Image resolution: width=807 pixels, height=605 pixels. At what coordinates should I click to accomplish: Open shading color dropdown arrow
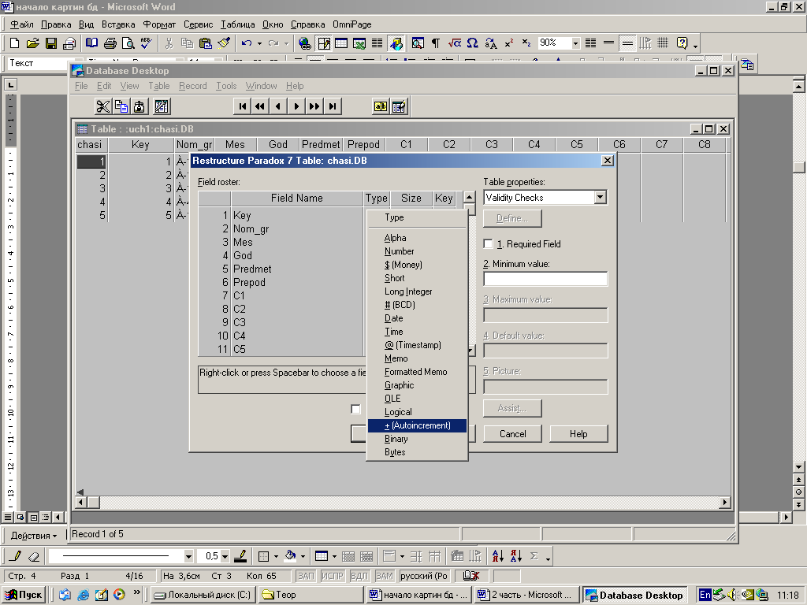coord(303,556)
